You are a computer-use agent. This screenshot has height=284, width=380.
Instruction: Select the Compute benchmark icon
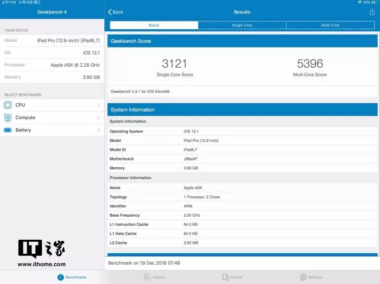(x=8, y=118)
